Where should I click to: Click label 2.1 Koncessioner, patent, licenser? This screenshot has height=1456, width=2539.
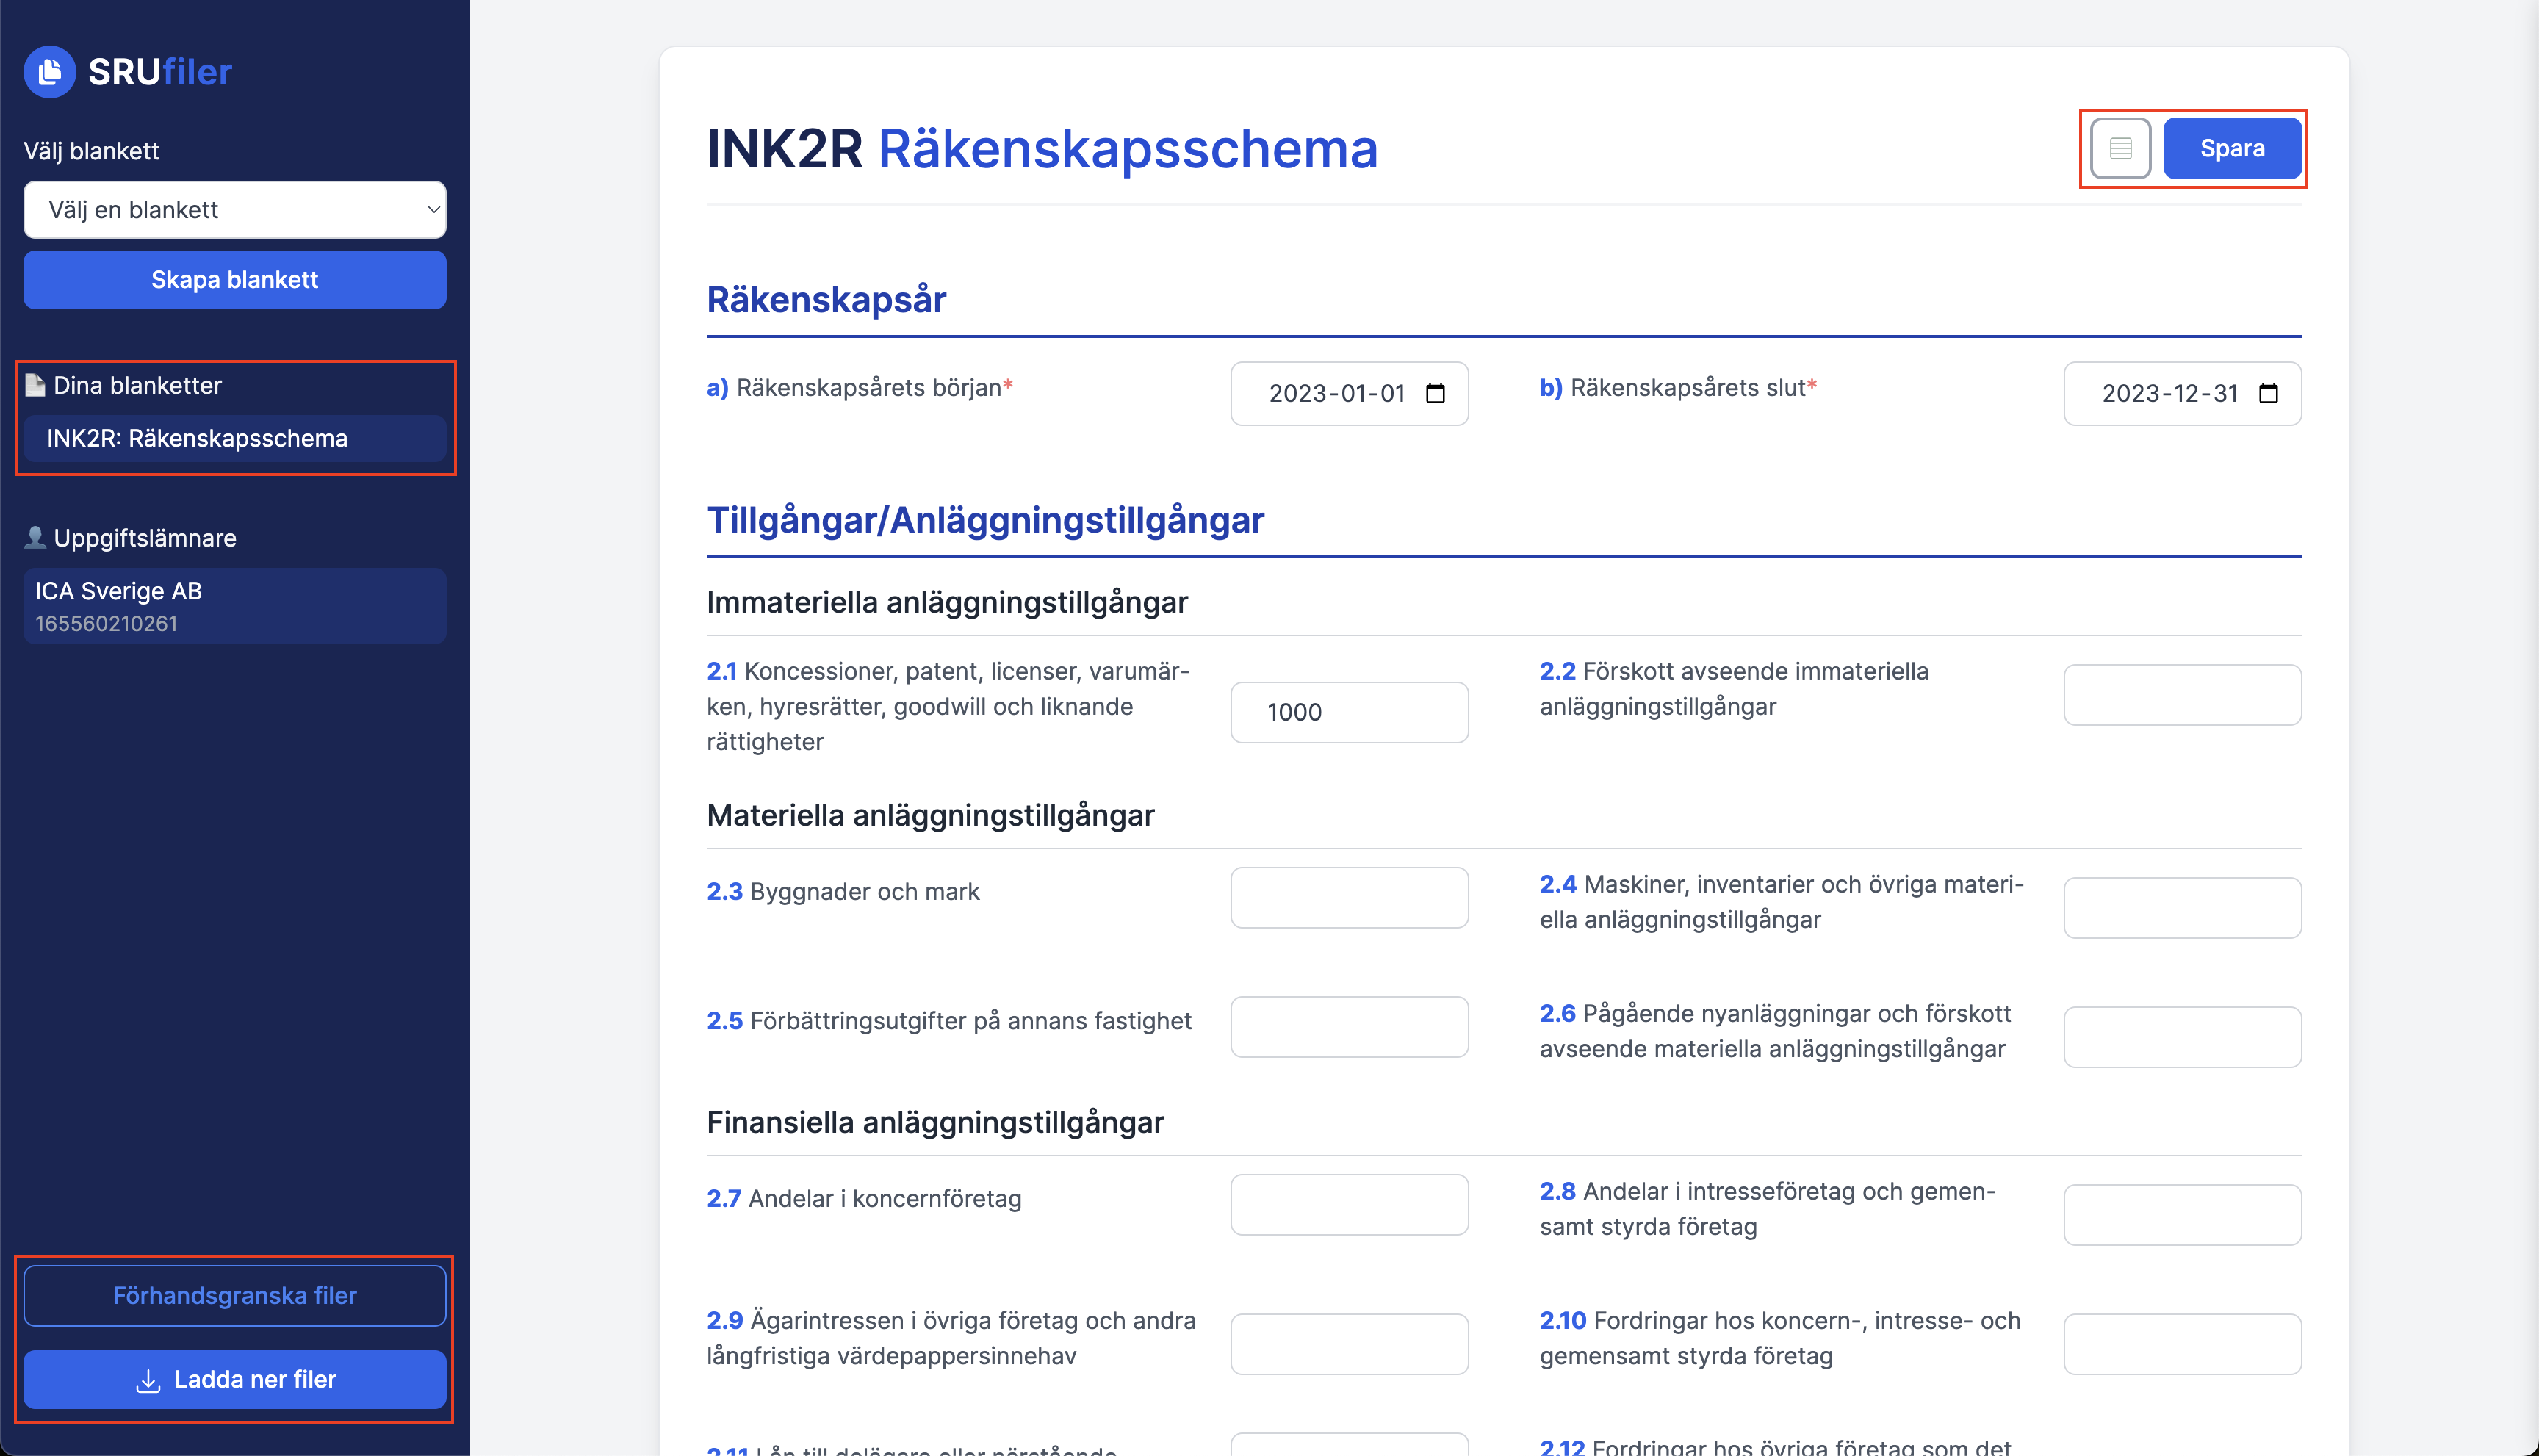(x=948, y=706)
